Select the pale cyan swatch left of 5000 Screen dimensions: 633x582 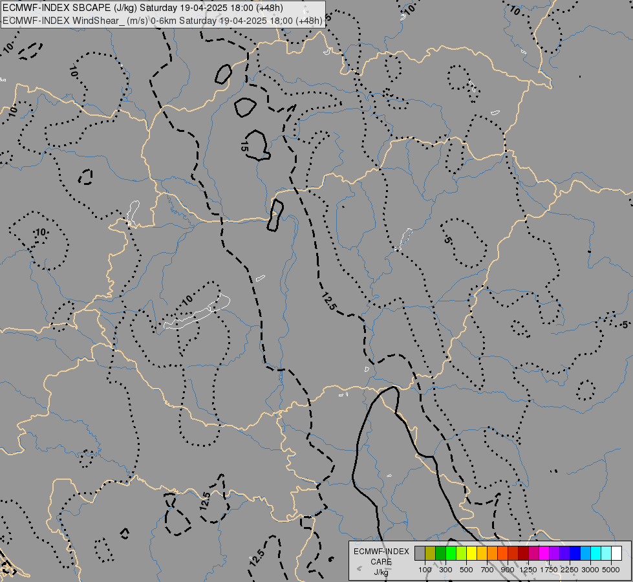click(x=606, y=553)
